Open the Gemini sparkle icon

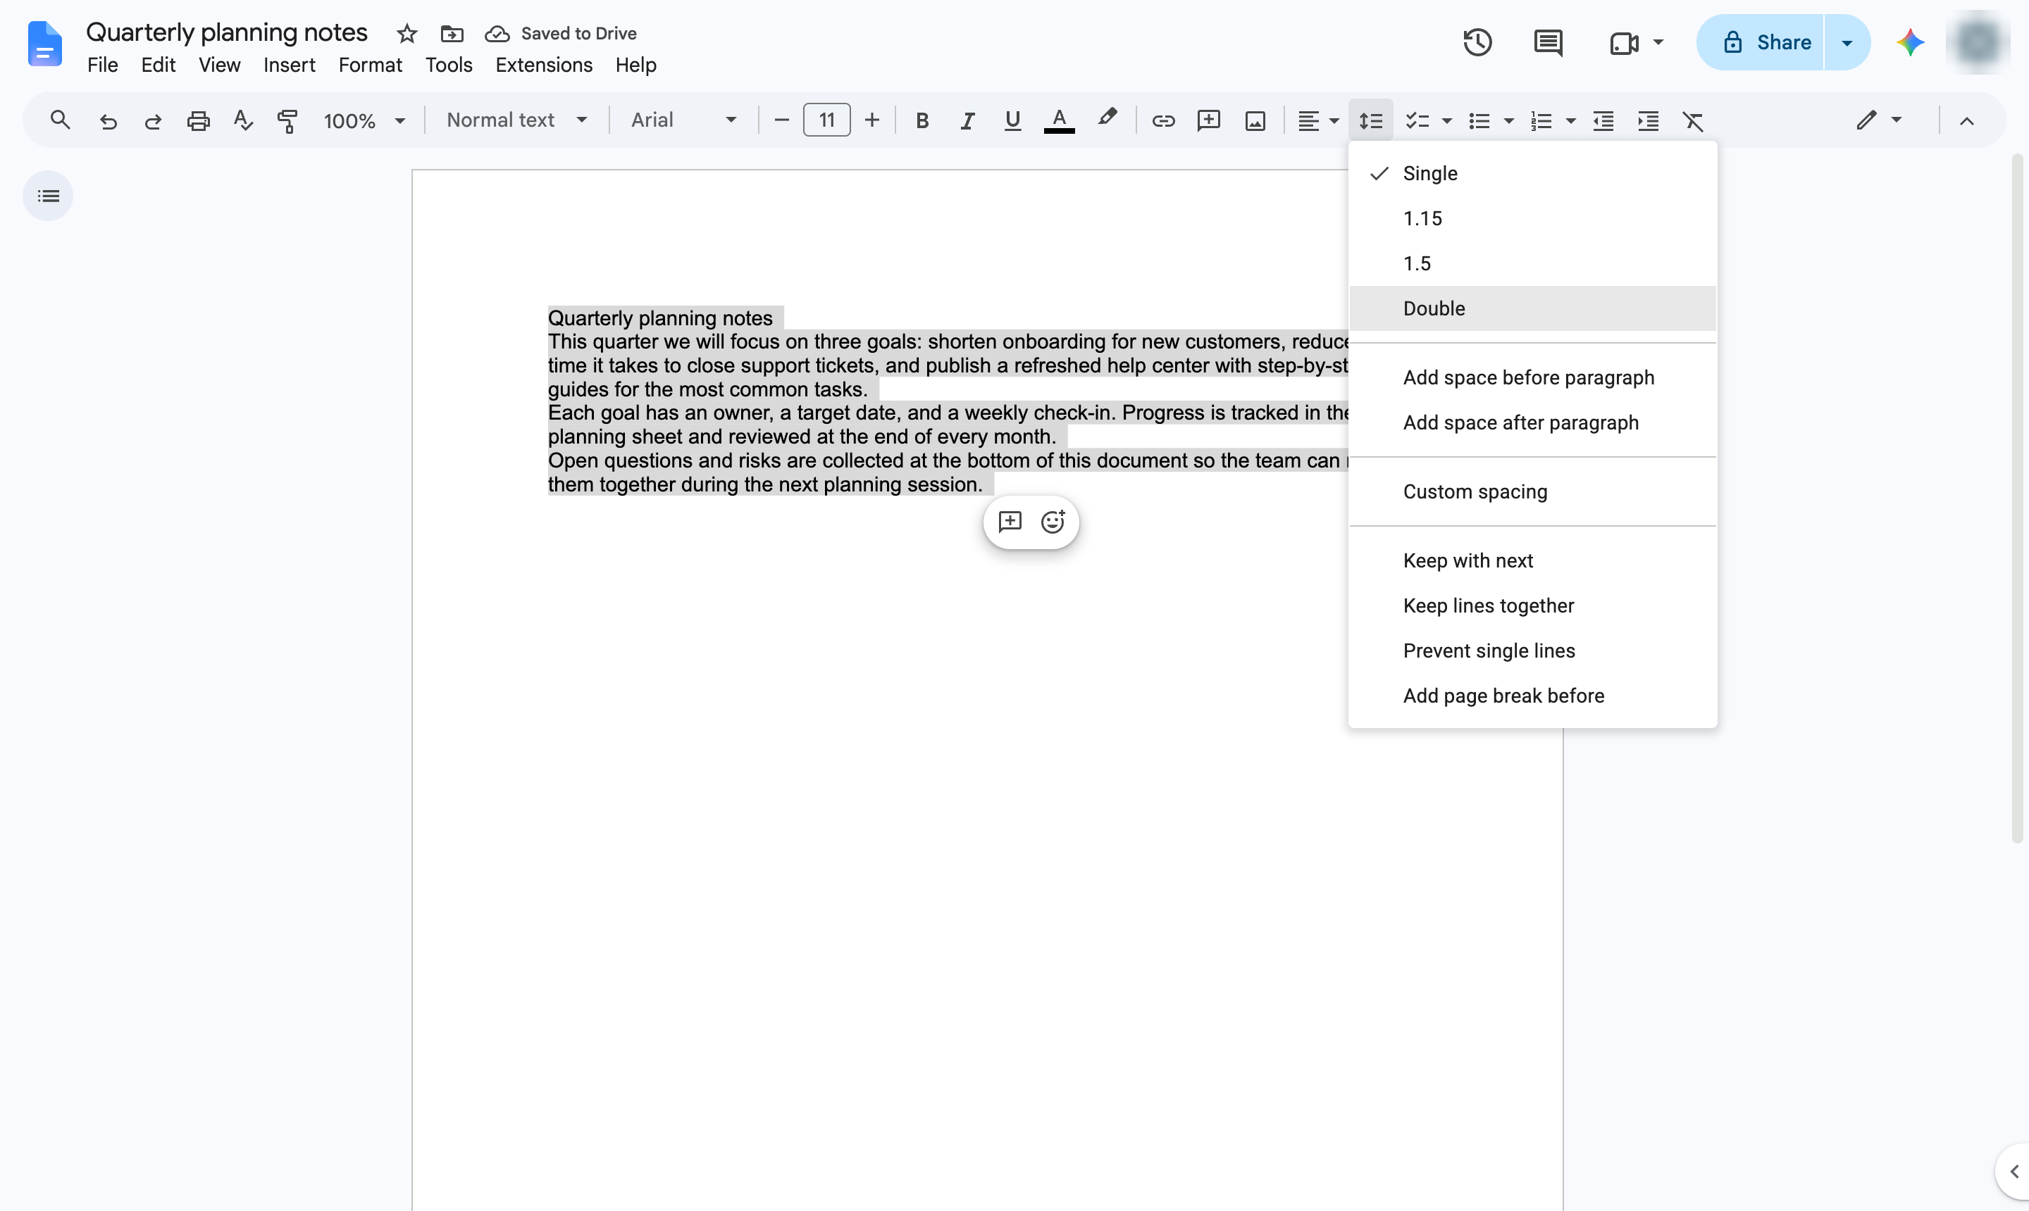[1910, 42]
